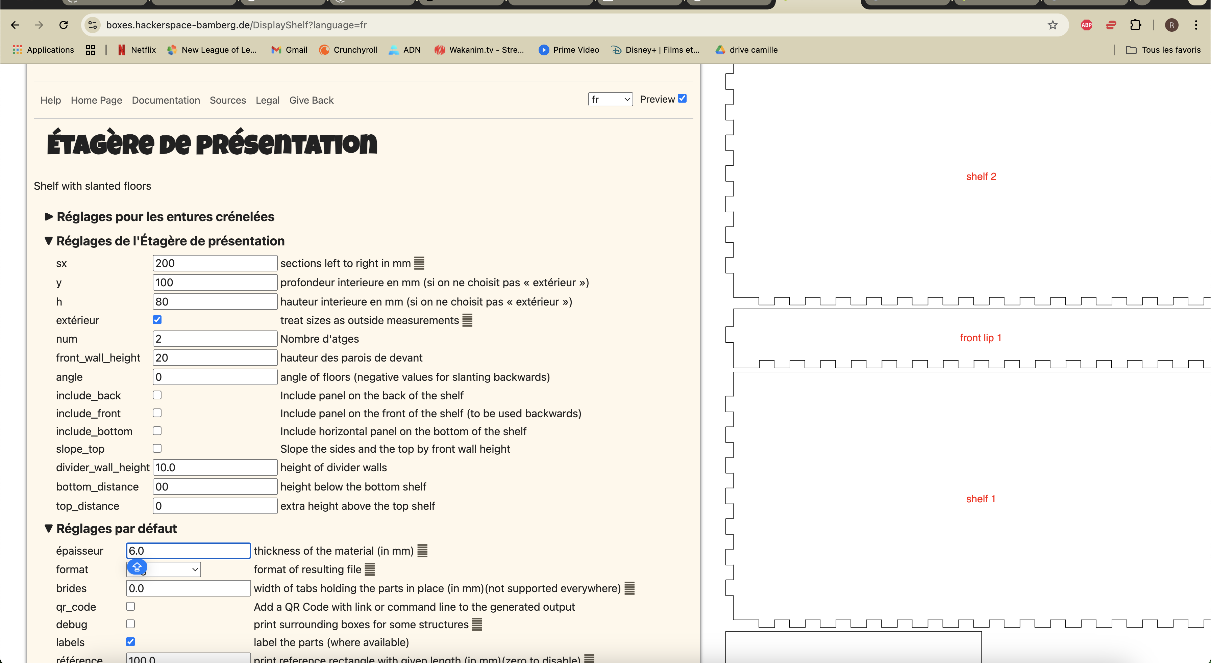Click help icon next to thickness description
Screen dimensions: 1211x663
(x=422, y=551)
